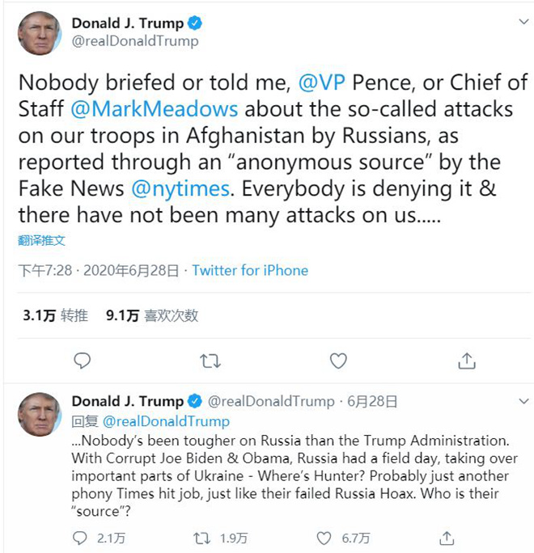Share the main tweet
The height and width of the screenshot is (553, 534).
point(467,361)
